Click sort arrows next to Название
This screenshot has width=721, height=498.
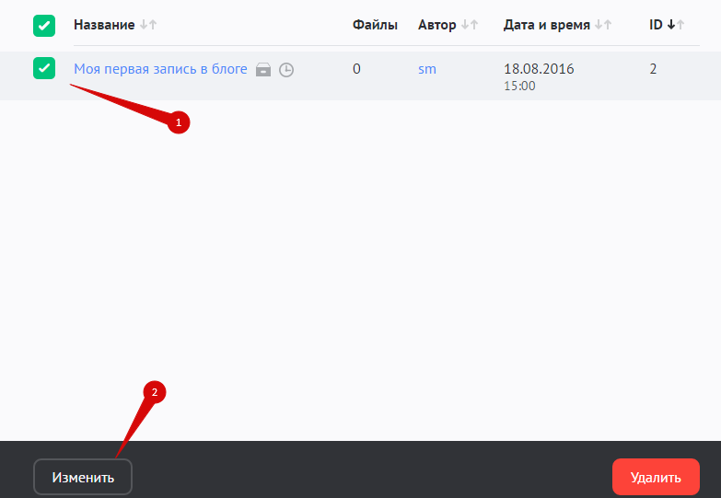[x=148, y=25]
